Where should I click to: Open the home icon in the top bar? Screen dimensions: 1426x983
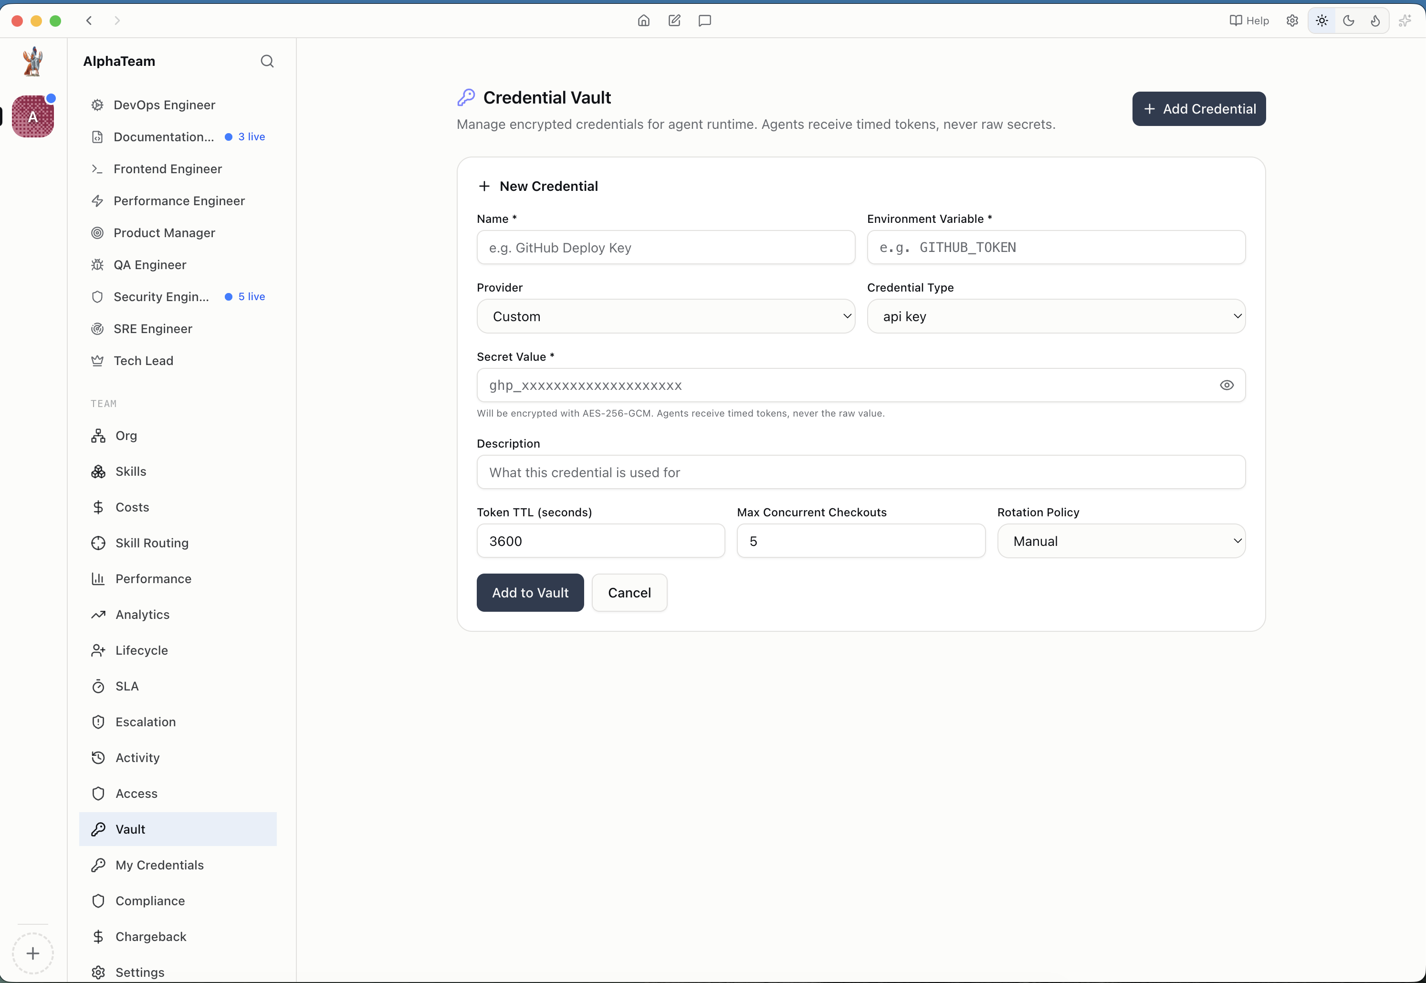tap(644, 21)
